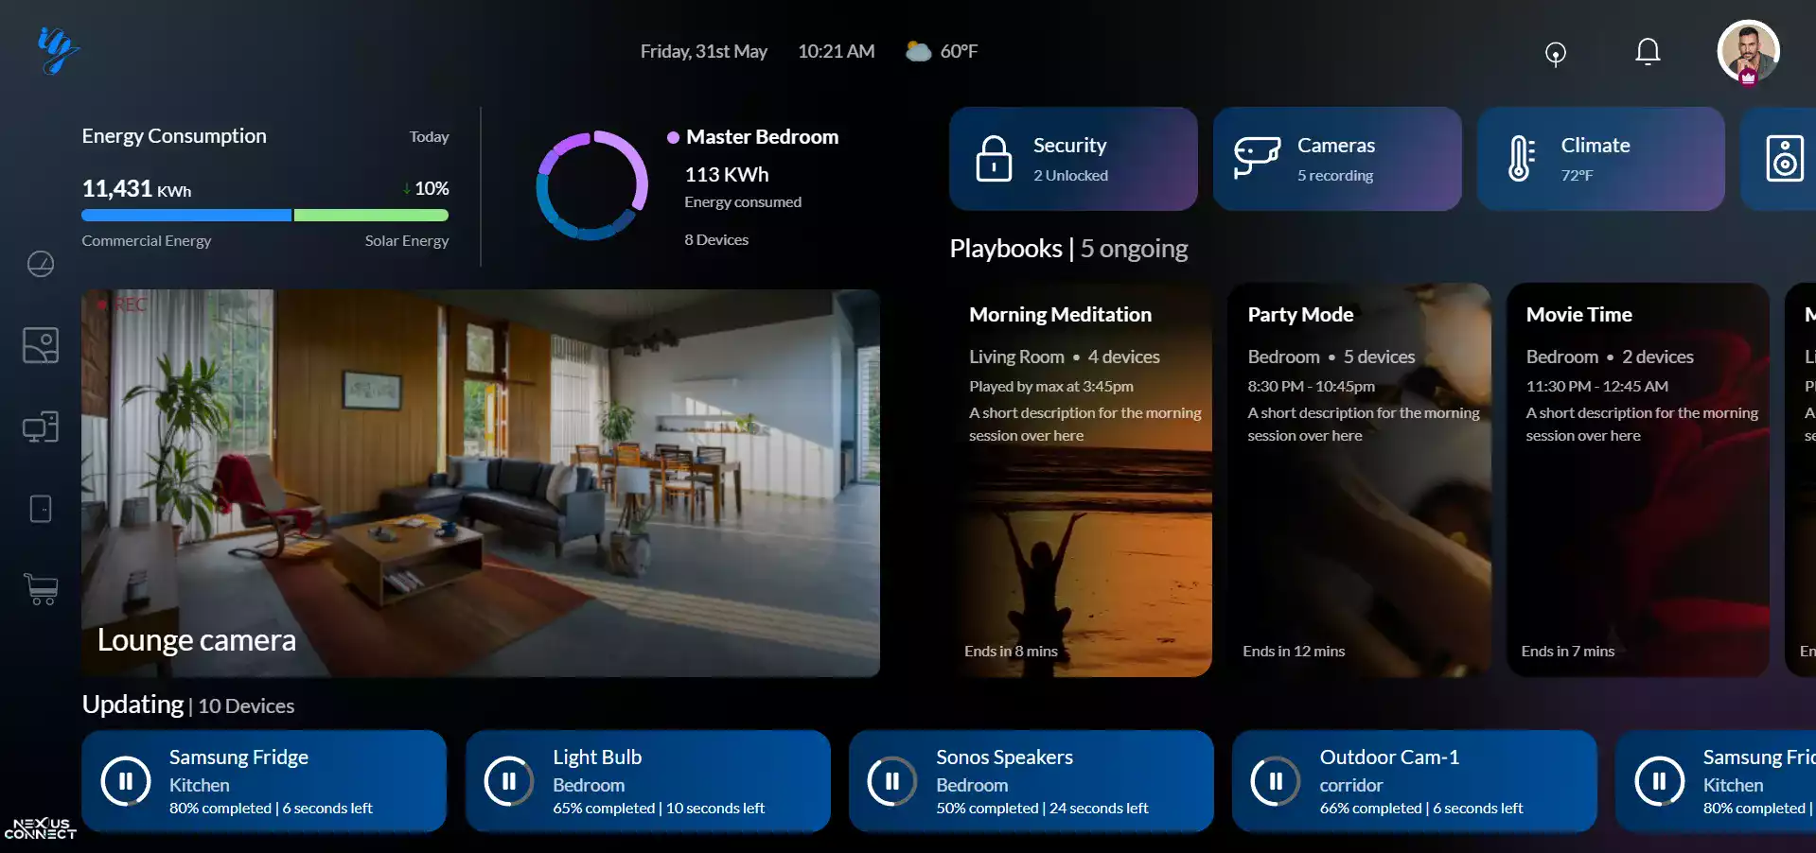The image size is (1816, 853).
Task: Click the location pin icon
Action: click(x=1555, y=54)
